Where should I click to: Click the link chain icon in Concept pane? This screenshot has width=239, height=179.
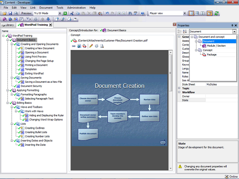click(74, 46)
